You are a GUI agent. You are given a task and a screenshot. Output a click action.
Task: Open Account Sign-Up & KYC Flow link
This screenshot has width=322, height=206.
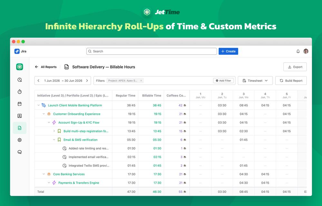tap(79, 122)
